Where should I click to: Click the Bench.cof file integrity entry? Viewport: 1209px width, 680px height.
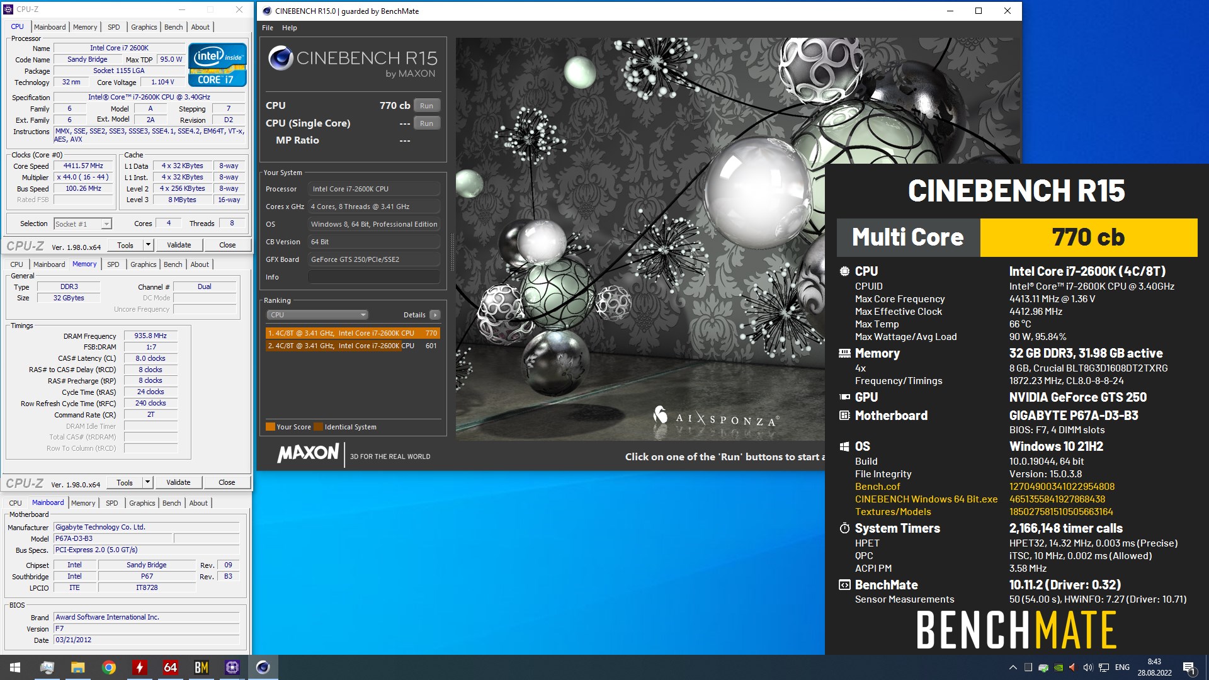877,487
